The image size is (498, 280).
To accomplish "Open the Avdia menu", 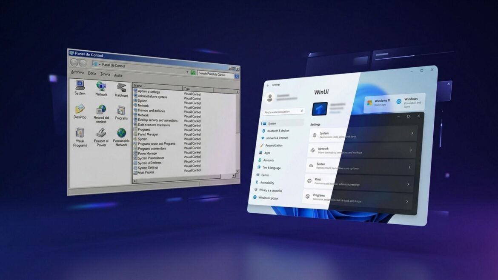I will tap(118, 76).
